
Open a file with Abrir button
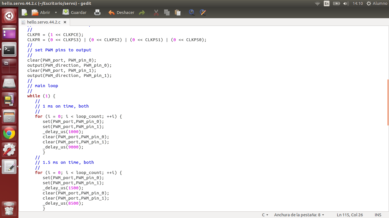[41, 12]
